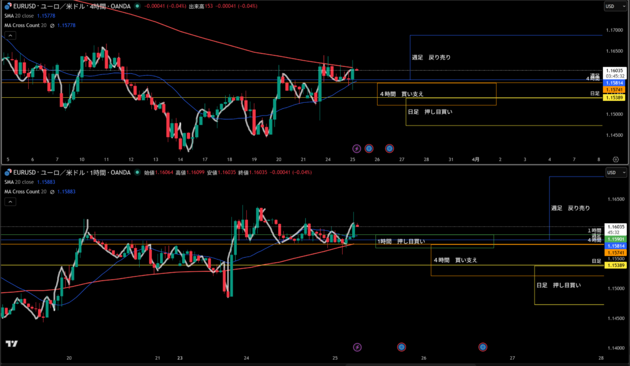The height and width of the screenshot is (366, 630).
Task: Select the 週足 戻り売り annotation on upper chart
Action: click(431, 57)
